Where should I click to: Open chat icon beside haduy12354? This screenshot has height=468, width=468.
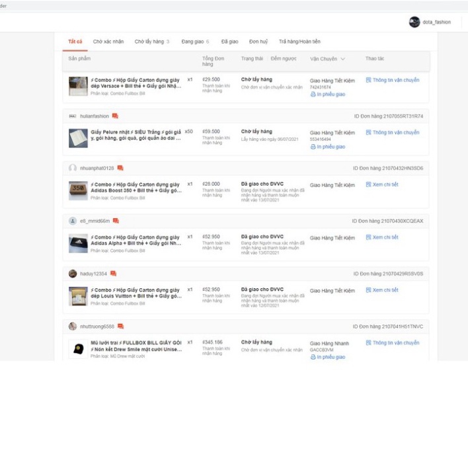click(113, 274)
